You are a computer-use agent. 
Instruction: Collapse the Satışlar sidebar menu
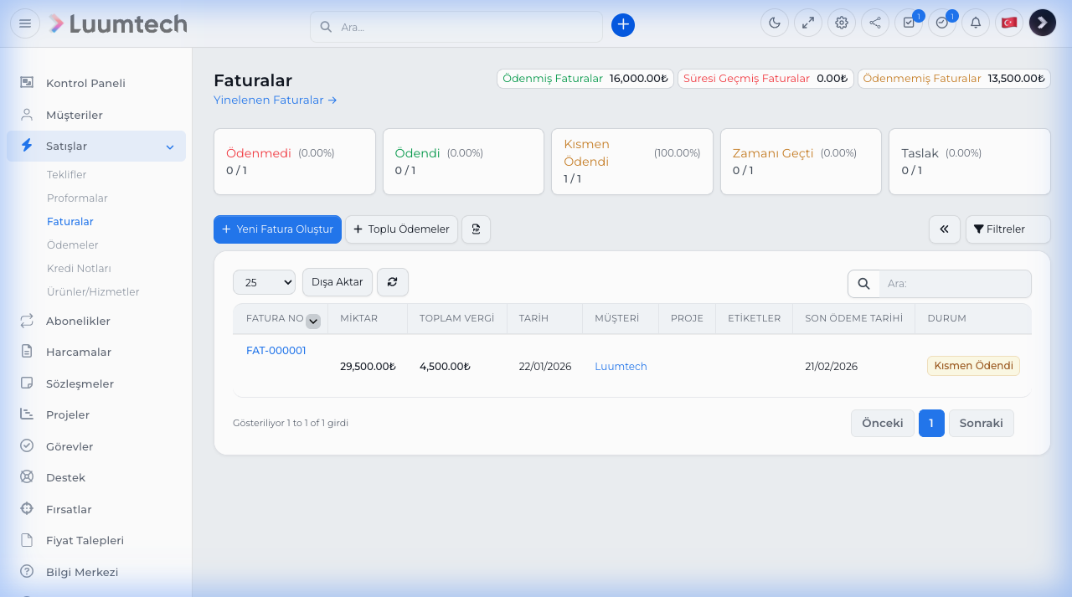tap(169, 147)
